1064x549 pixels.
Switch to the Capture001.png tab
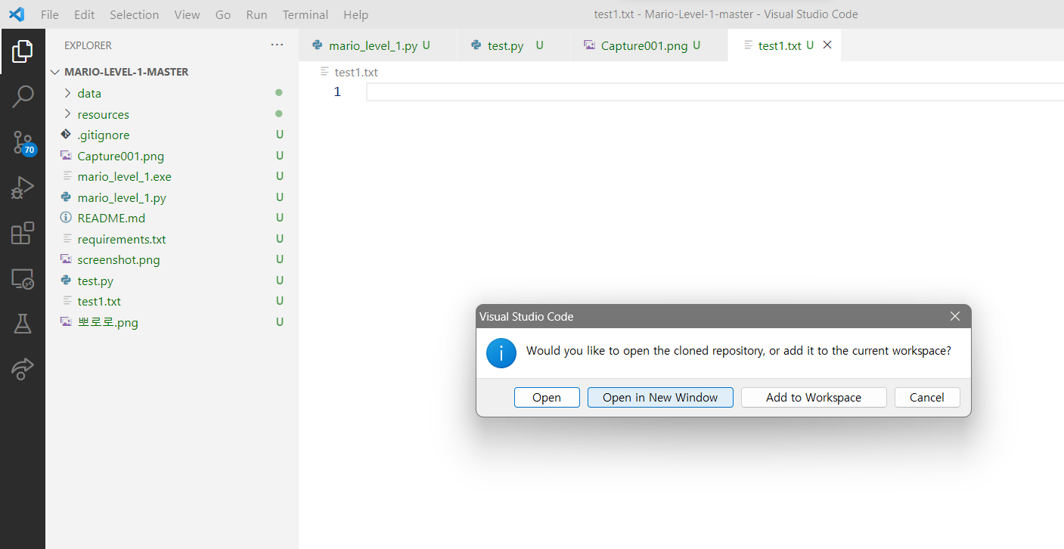tap(649, 45)
